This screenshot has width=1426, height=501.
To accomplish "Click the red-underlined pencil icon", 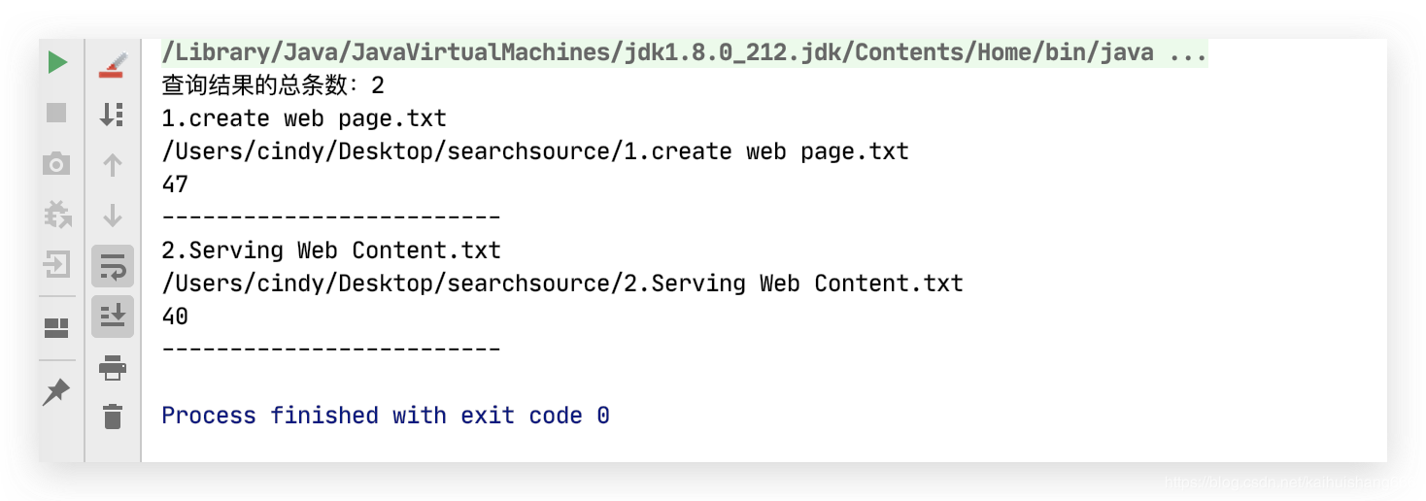I will pyautogui.click(x=113, y=65).
